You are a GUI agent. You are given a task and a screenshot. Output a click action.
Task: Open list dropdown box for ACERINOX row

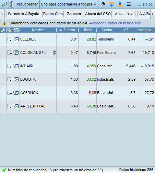point(10,93)
